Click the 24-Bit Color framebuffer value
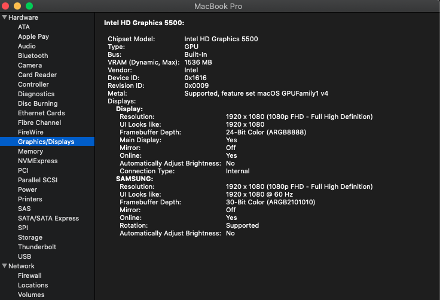The image size is (440, 300). [x=266, y=132]
